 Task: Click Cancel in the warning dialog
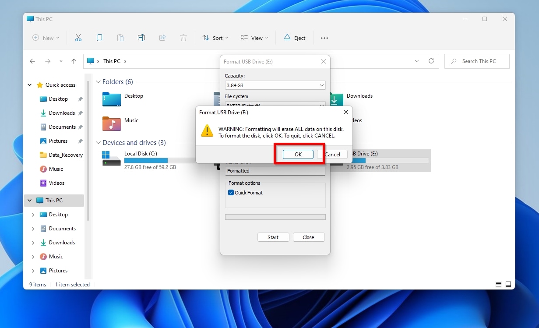click(332, 155)
